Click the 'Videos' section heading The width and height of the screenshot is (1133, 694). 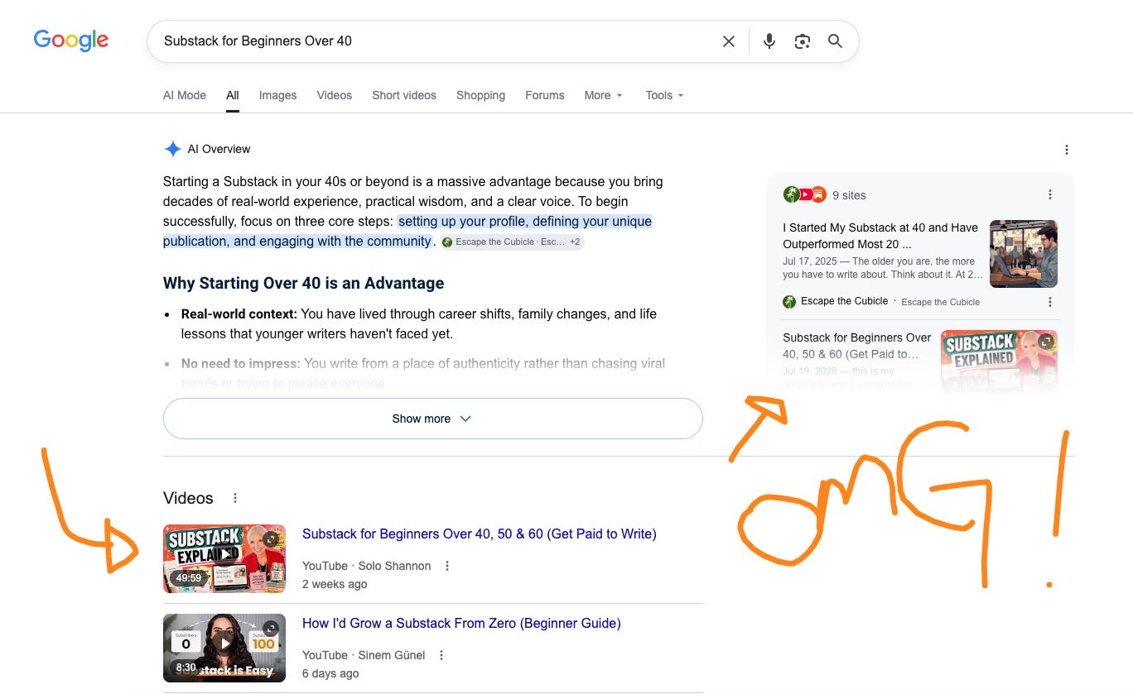coord(188,498)
